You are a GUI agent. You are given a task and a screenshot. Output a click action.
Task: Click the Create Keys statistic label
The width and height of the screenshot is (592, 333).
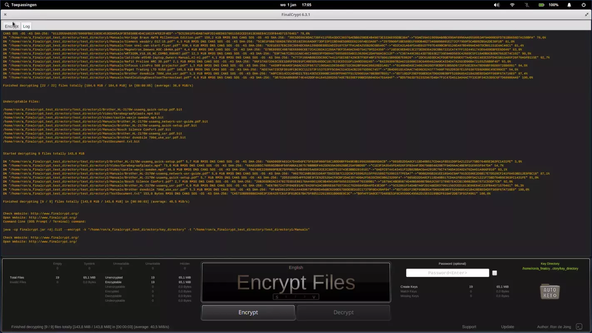pos(409,287)
